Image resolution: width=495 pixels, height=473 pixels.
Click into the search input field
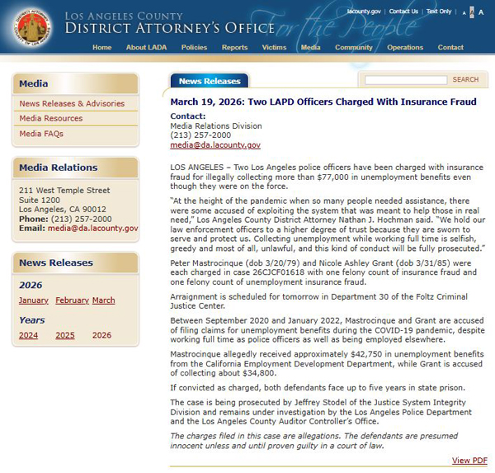pyautogui.click(x=405, y=80)
